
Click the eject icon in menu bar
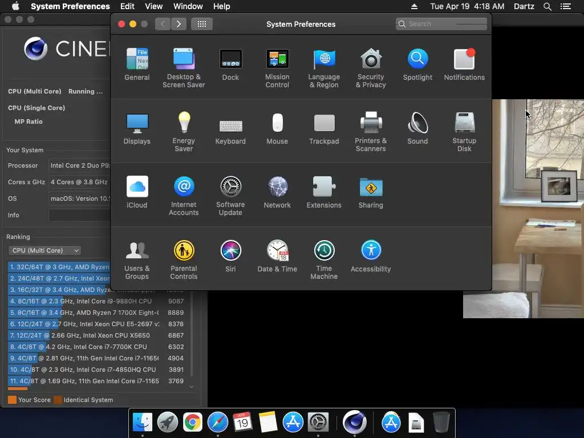click(414, 6)
